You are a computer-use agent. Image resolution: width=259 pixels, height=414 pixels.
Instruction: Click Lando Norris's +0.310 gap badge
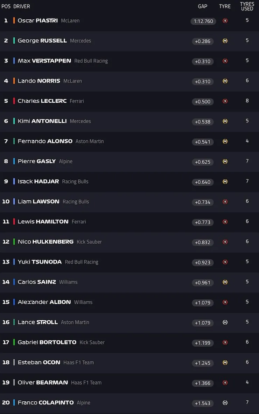[x=203, y=81]
